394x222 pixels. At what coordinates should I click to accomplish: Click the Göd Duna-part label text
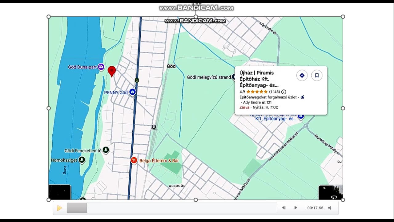(x=82, y=67)
